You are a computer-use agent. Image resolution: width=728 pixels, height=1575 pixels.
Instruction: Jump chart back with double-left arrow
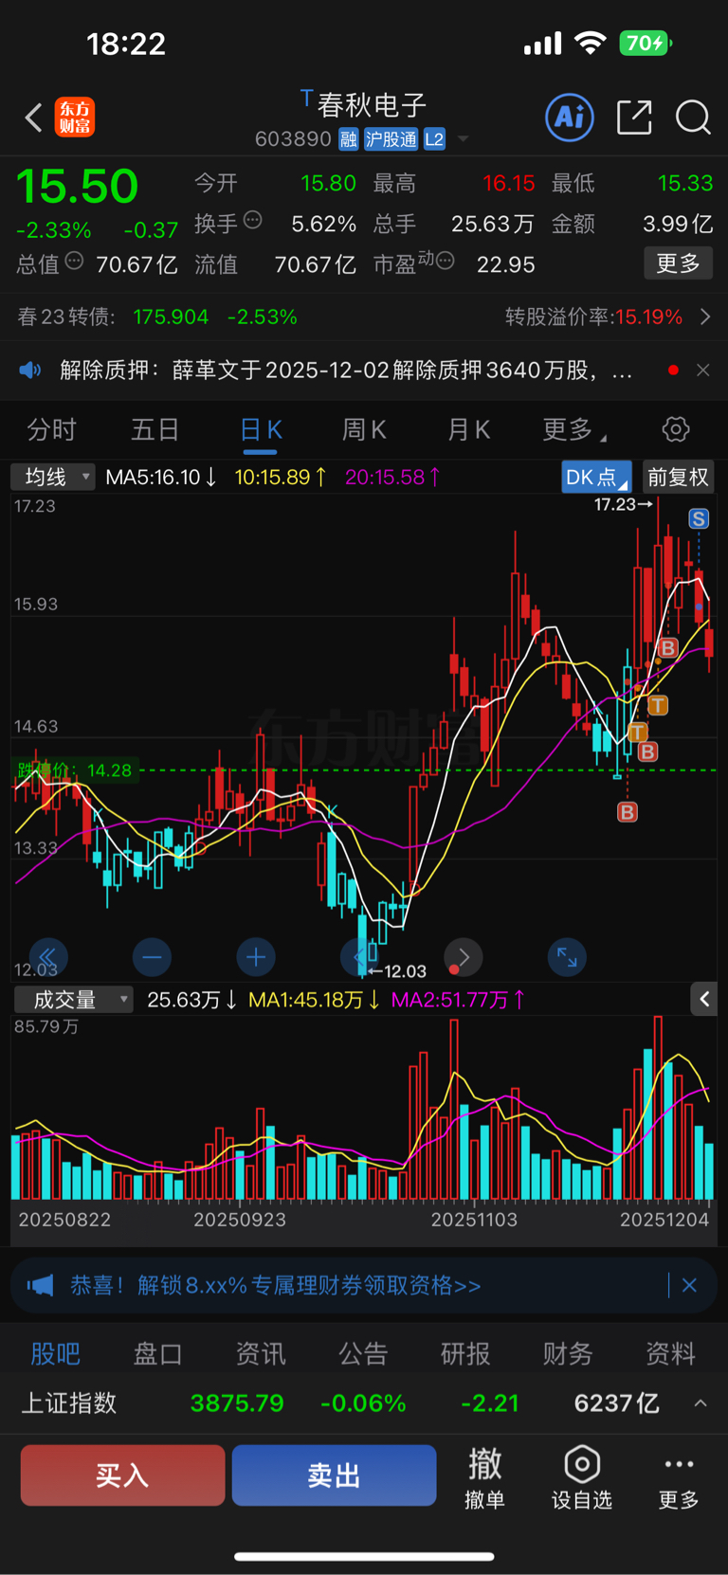pos(48,957)
